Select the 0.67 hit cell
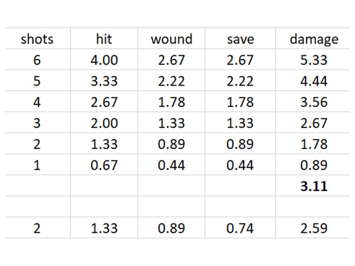This screenshot has height=266, width=355. (x=104, y=165)
